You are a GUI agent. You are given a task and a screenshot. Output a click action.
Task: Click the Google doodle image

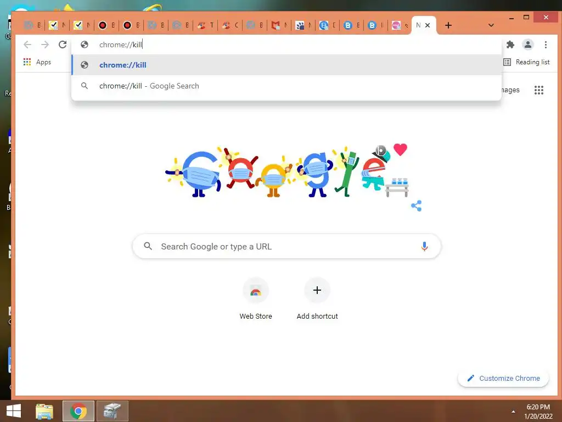[286, 172]
